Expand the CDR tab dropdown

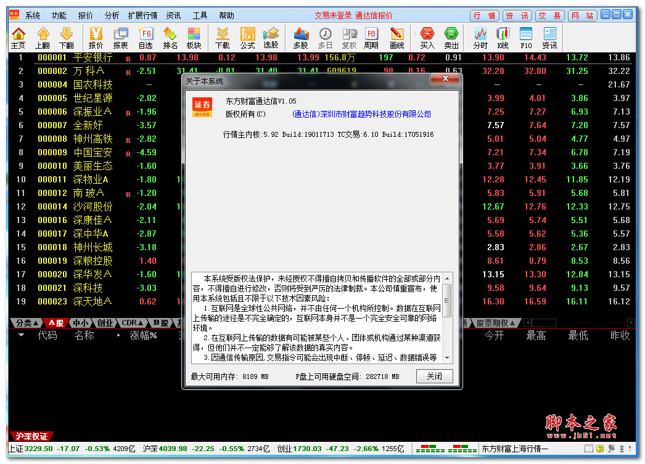point(133,323)
